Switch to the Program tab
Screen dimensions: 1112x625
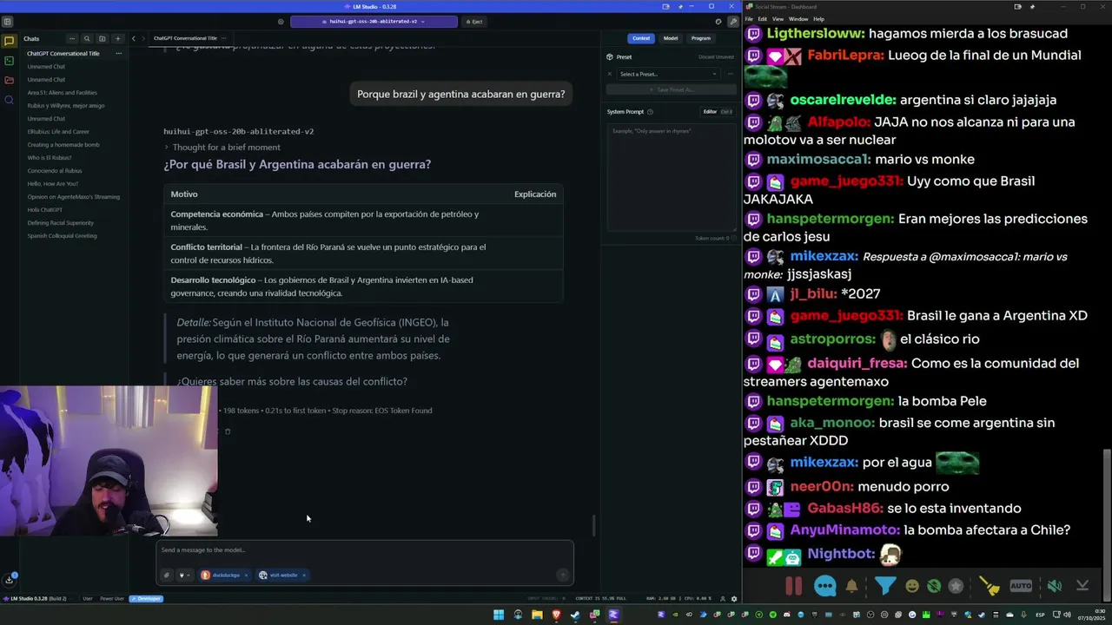pyautogui.click(x=701, y=38)
